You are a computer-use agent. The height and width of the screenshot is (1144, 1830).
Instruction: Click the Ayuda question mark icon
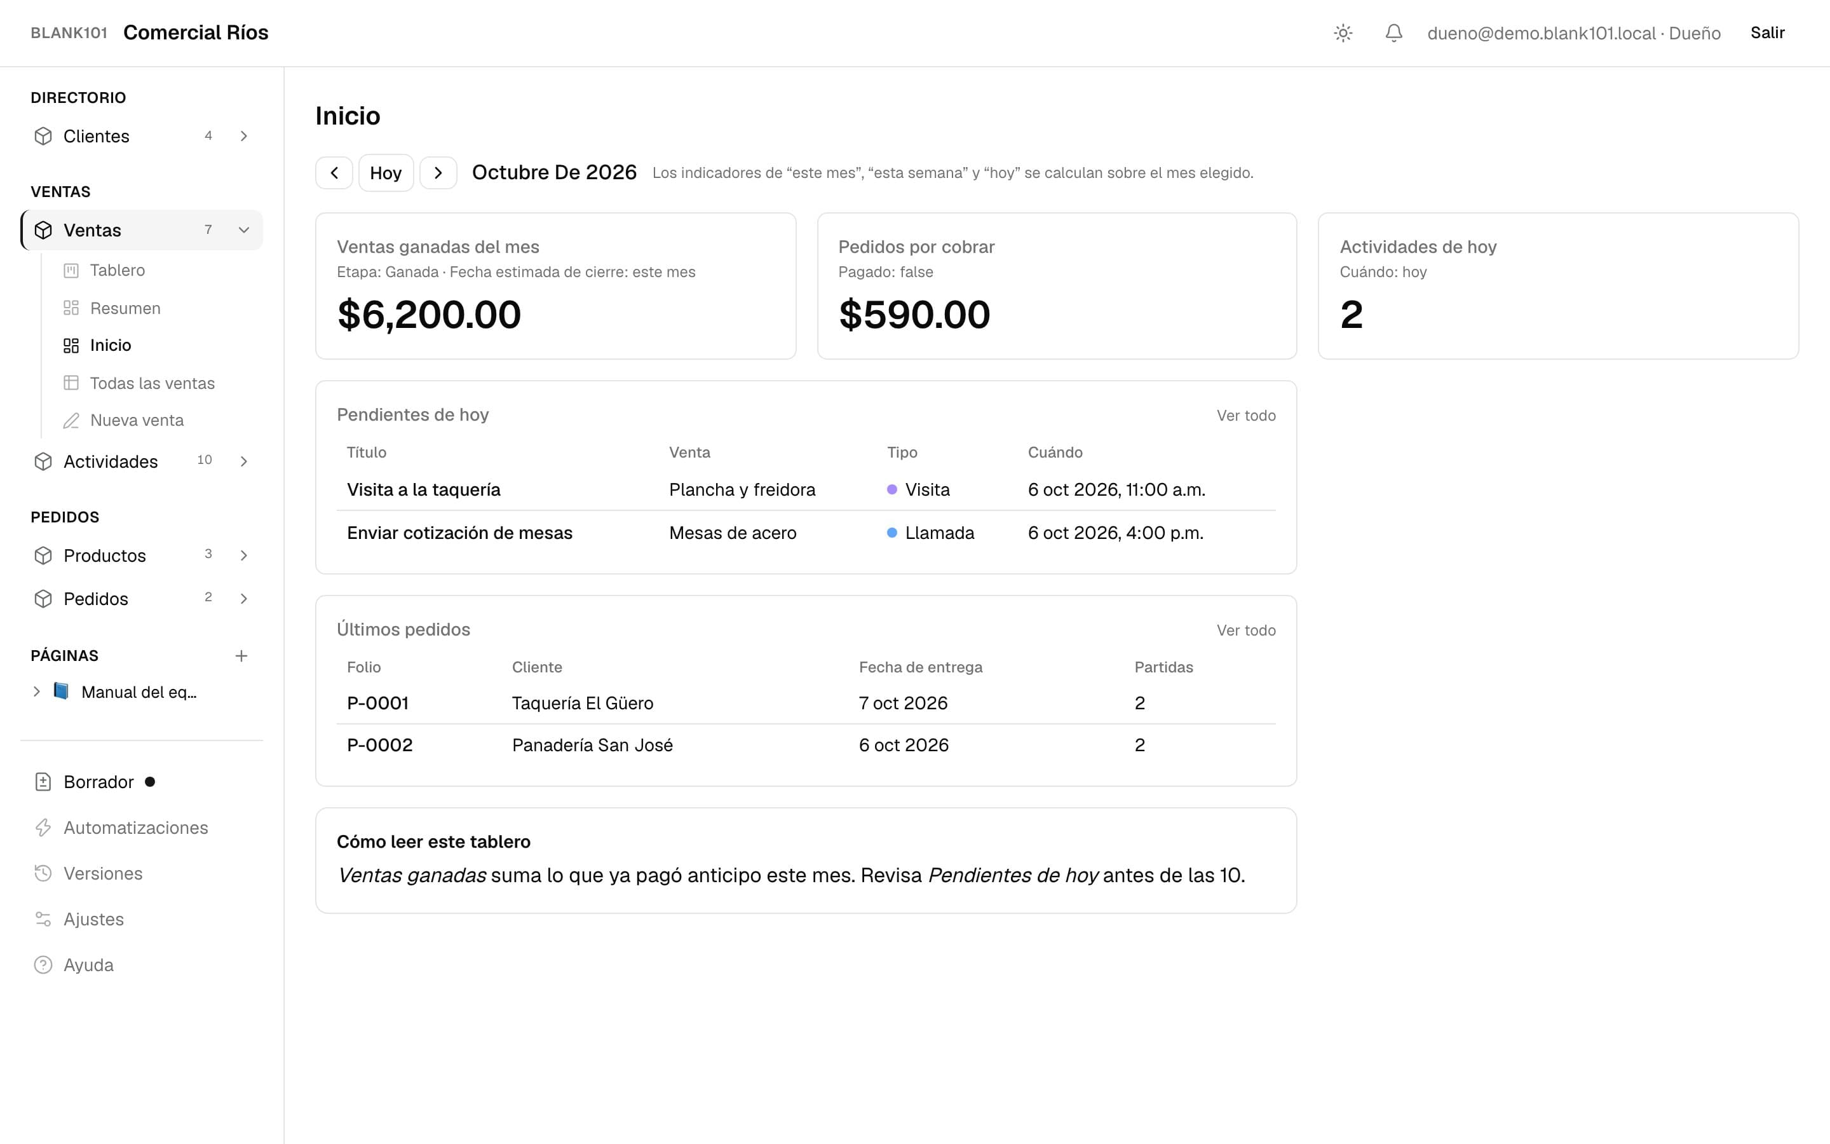43,965
